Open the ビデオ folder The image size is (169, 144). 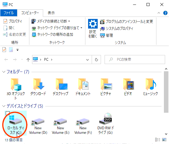[128, 87]
